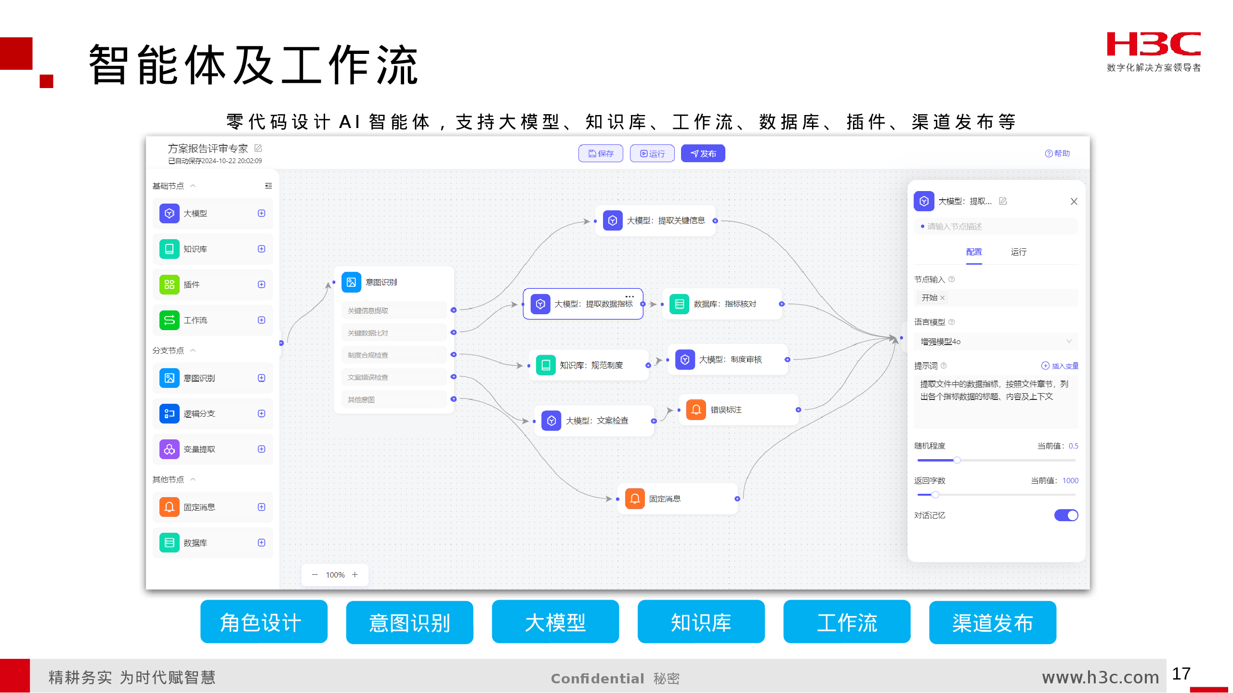Collapse the sidebar with the 基础节点 list icon

coord(268,186)
